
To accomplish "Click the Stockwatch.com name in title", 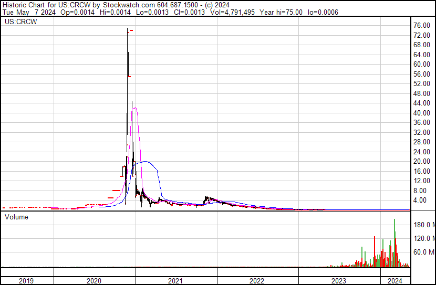I will click(129, 5).
